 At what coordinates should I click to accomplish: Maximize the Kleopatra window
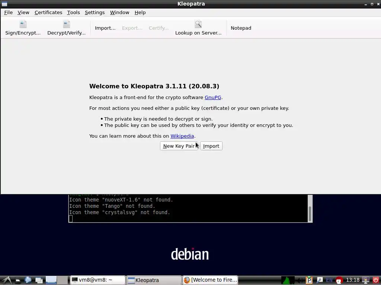coord(372,4)
